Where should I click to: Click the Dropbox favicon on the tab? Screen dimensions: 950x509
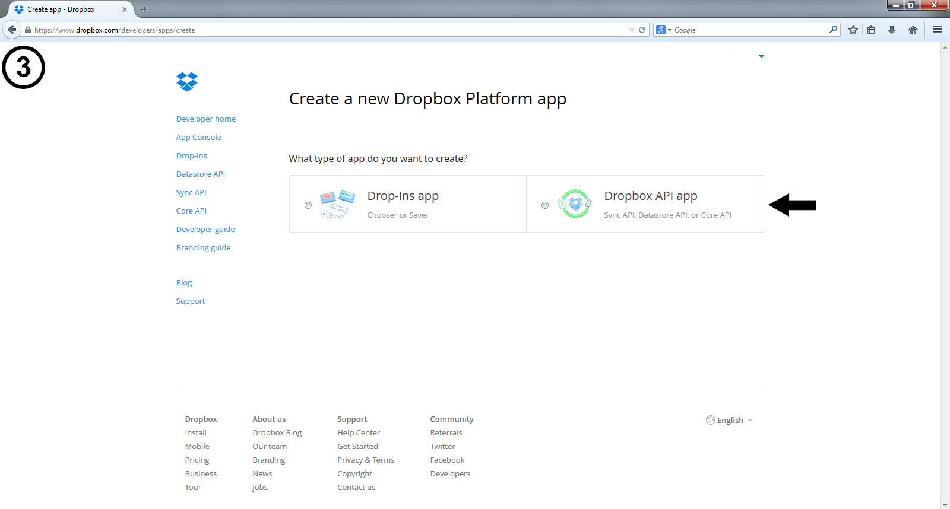(19, 9)
